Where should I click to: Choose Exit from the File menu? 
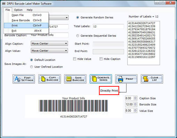click(x=26, y=31)
